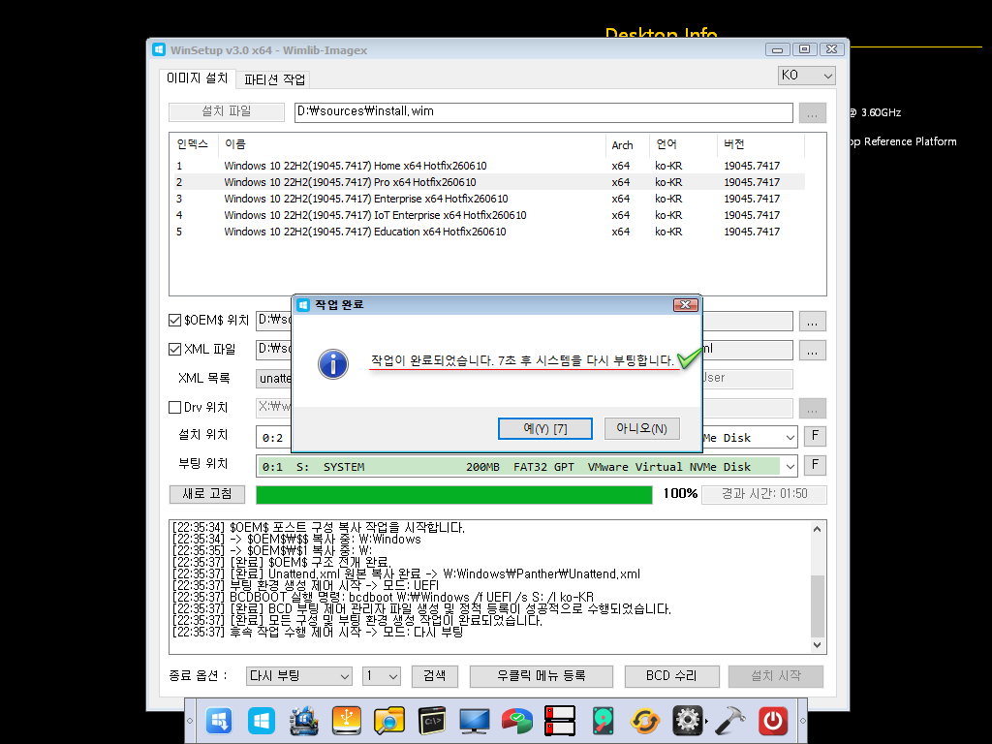
Task: Select the Windows 10 Home x64 row
Action: (x=489, y=166)
